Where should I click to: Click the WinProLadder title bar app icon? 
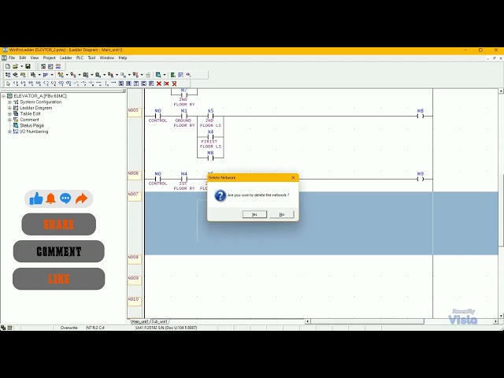(5, 50)
